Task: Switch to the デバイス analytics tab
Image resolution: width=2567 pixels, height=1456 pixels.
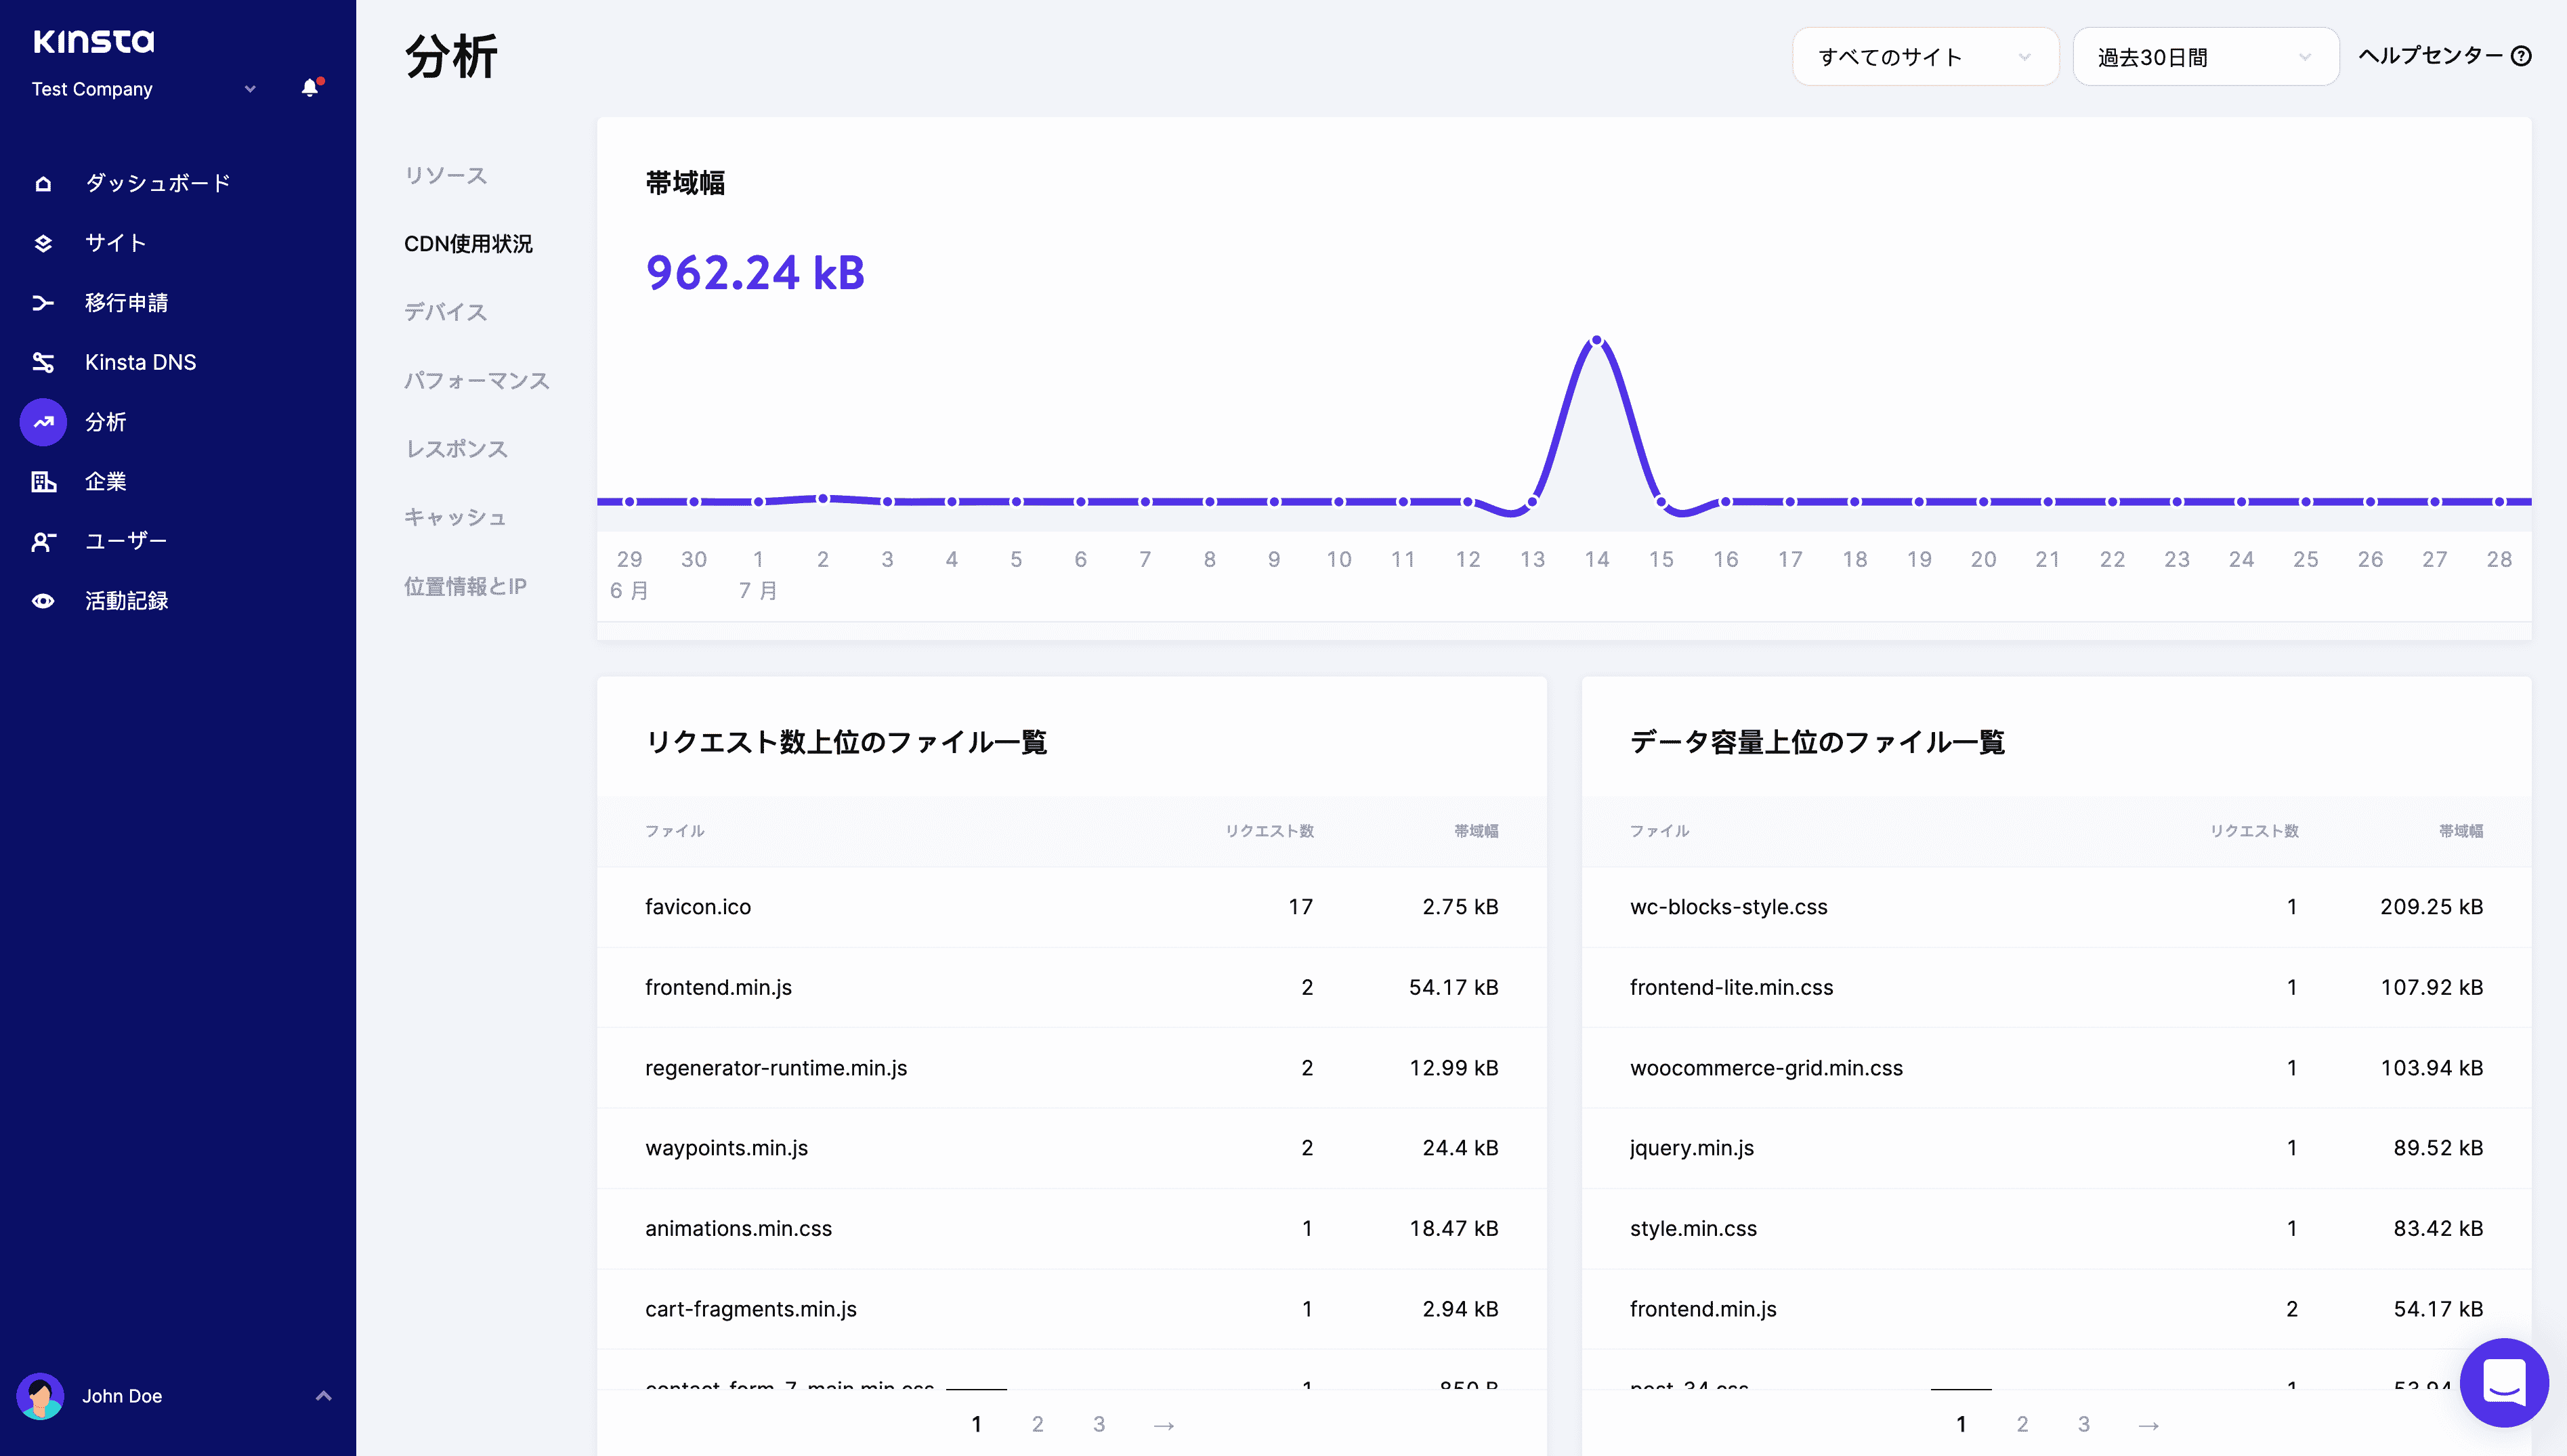Action: 445,312
